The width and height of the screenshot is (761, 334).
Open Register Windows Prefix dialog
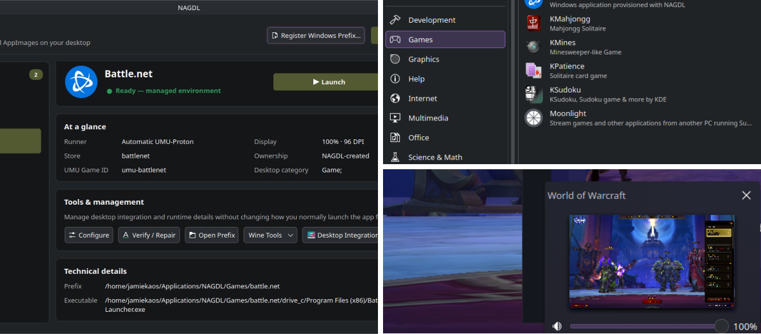coord(316,35)
